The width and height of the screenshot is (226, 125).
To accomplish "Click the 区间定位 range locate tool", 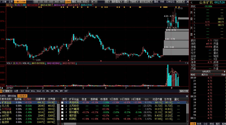I will coord(170,2).
